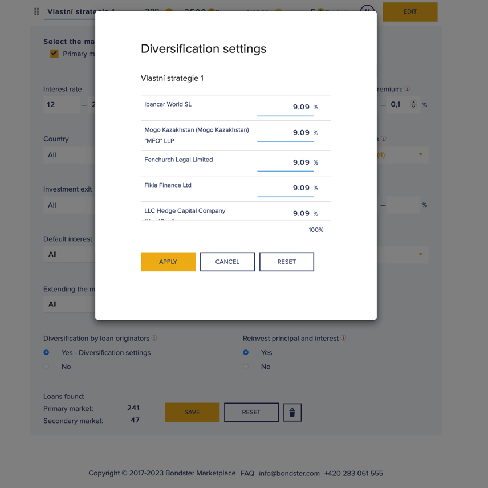488x488 pixels.
Task: Click the premium maximum field showing 0,1
Action: tap(404, 104)
